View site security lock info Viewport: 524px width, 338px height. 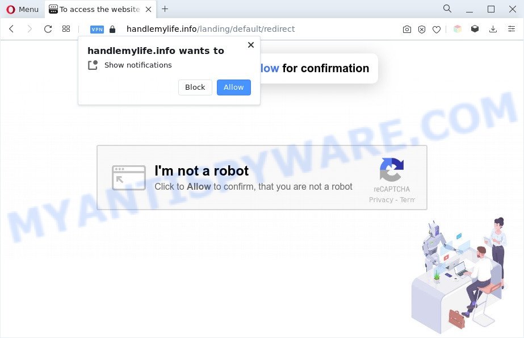click(x=112, y=30)
